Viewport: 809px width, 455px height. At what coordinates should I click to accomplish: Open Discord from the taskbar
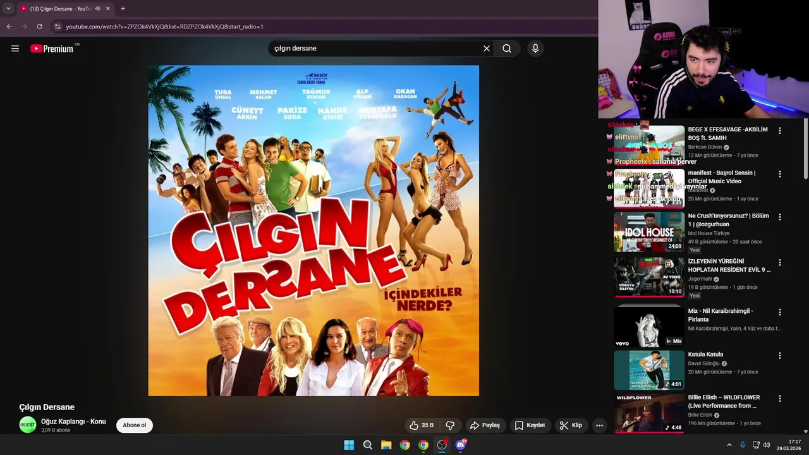click(461, 445)
